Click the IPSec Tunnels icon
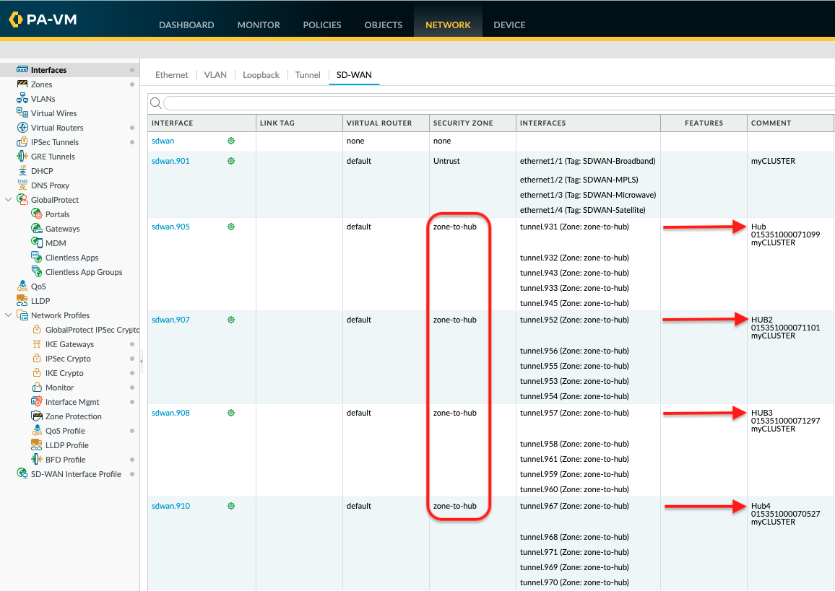 [22, 142]
